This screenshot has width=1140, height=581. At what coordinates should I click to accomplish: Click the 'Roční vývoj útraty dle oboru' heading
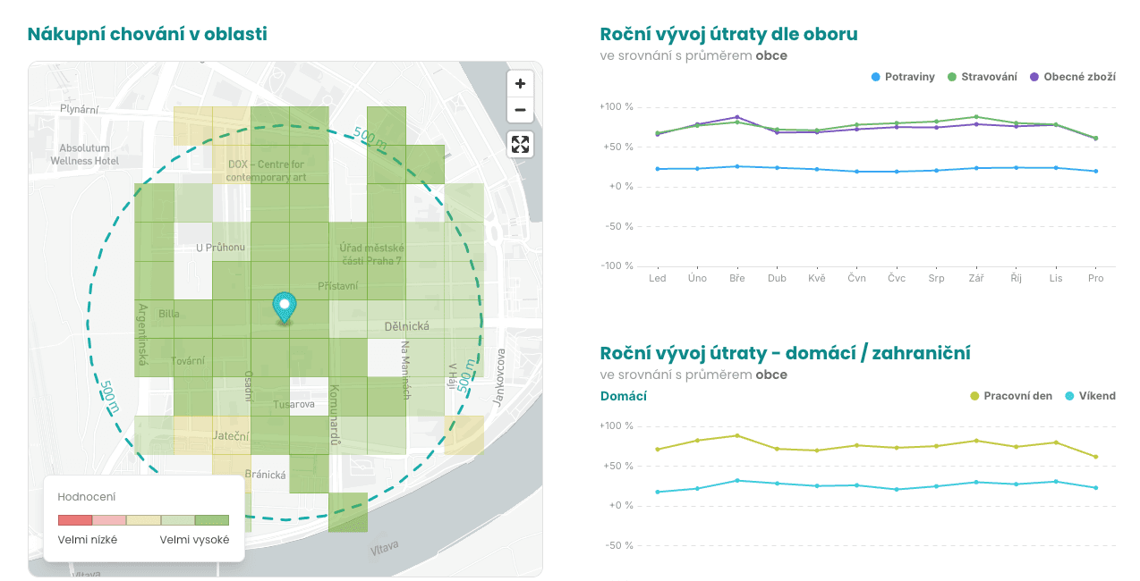728,34
